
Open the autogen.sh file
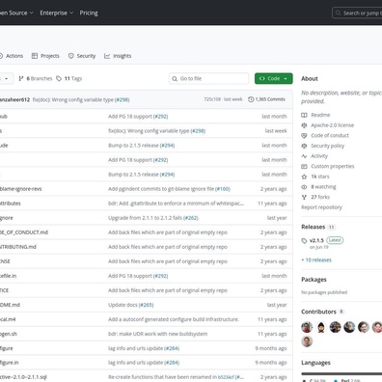[x=9, y=334]
